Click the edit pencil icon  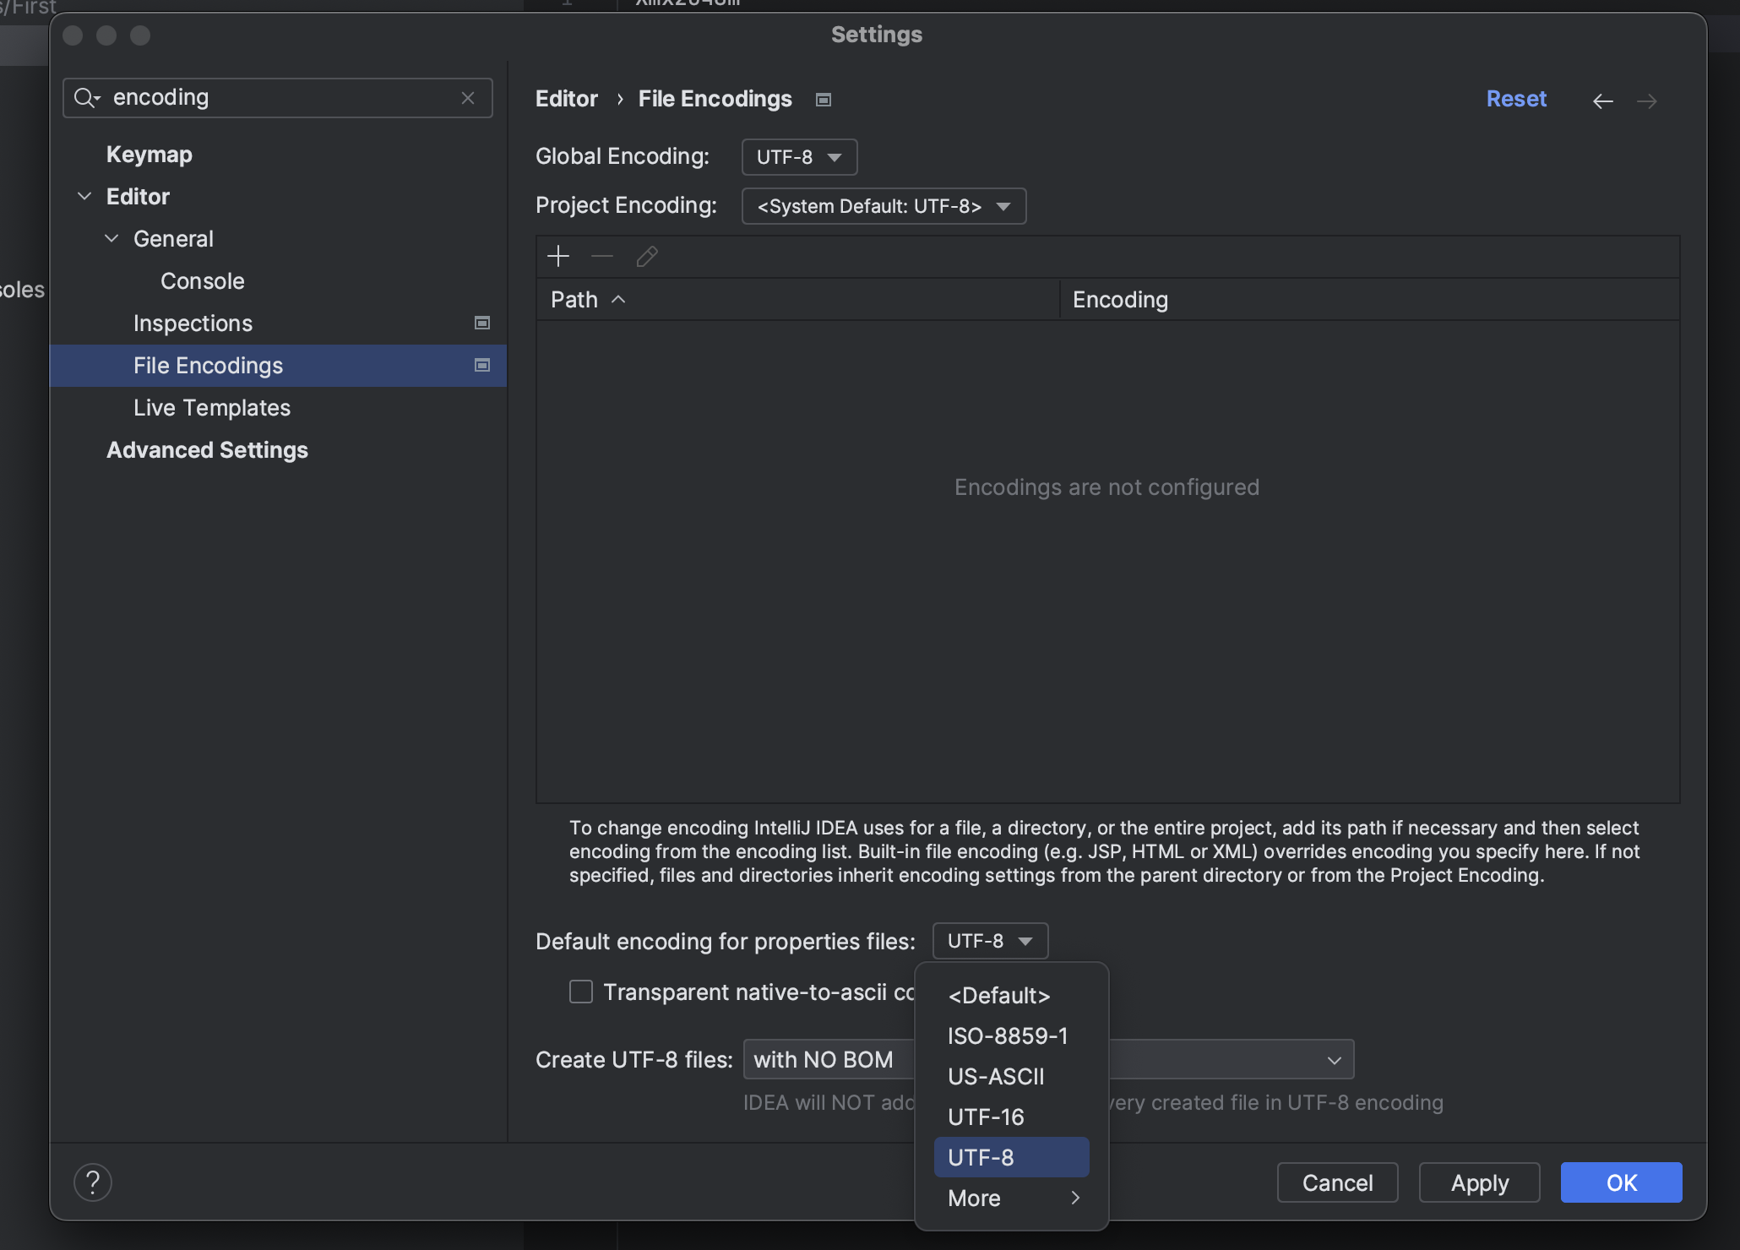647,257
